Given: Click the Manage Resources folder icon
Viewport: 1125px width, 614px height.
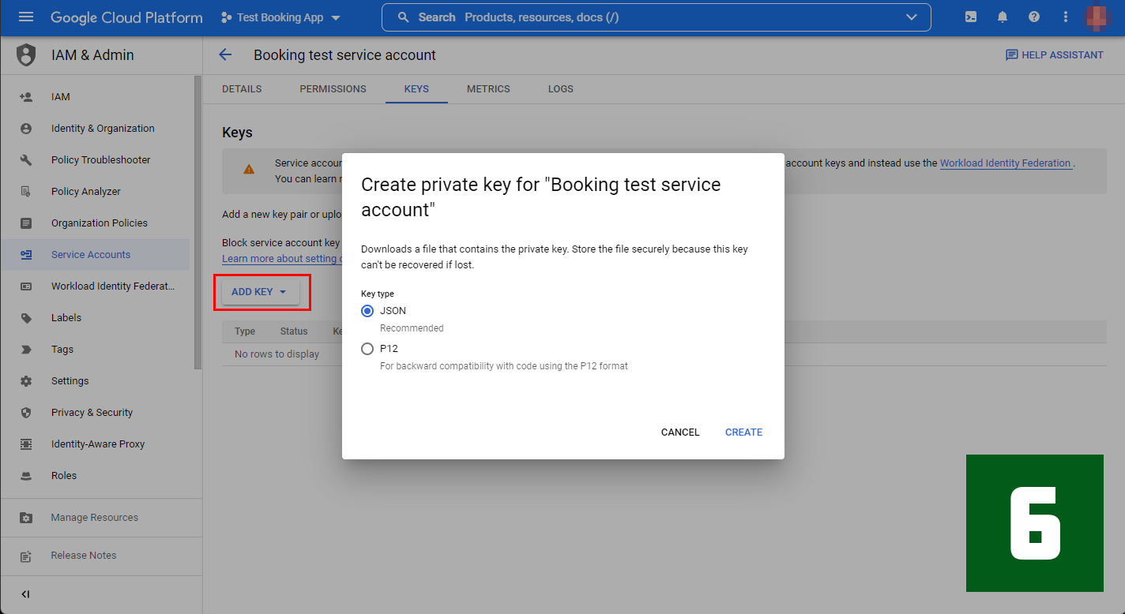Looking at the screenshot, I should point(26,518).
